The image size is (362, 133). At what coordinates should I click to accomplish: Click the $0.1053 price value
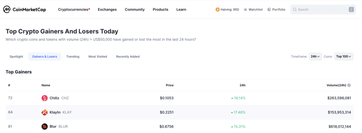click(x=167, y=98)
